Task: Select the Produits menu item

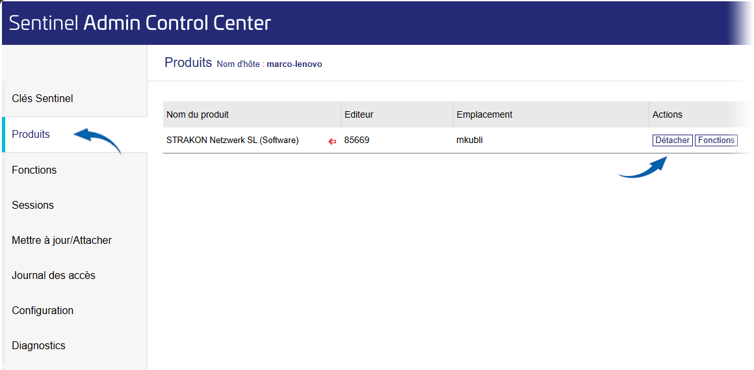Action: 75,134
